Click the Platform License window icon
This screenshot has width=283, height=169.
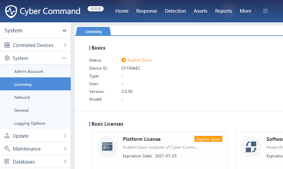(x=107, y=147)
